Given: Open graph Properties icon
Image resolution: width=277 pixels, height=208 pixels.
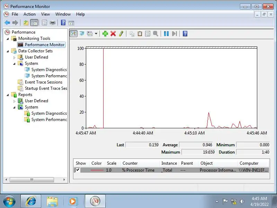Looking at the screenshot, I should (148, 33).
